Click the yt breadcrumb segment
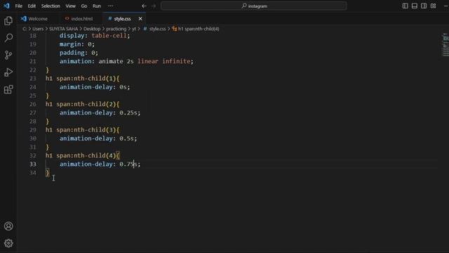Image resolution: width=449 pixels, height=253 pixels. click(134, 29)
